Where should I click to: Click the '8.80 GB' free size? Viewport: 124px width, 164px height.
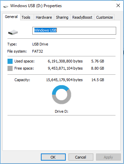click(97, 68)
